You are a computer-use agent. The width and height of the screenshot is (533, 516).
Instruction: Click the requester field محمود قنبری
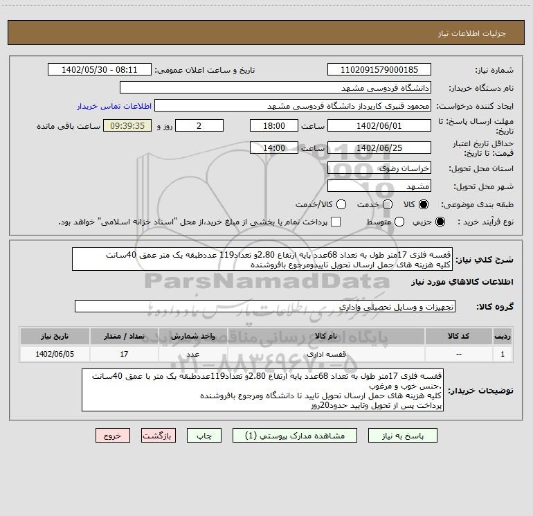point(293,105)
